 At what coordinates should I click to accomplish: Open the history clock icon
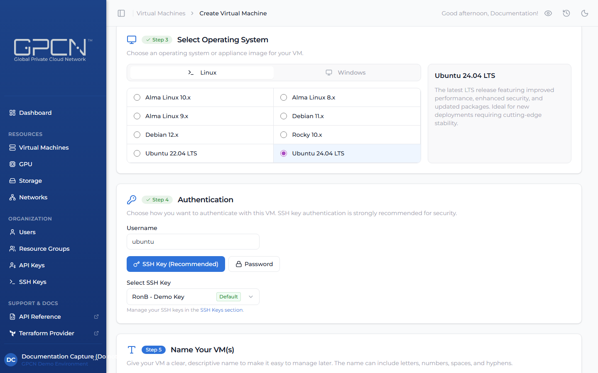pos(566,13)
